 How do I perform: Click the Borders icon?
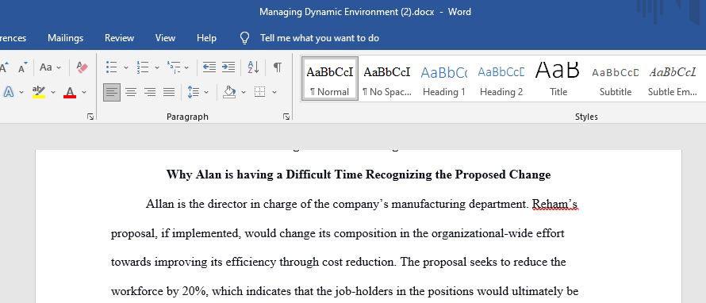(260, 92)
